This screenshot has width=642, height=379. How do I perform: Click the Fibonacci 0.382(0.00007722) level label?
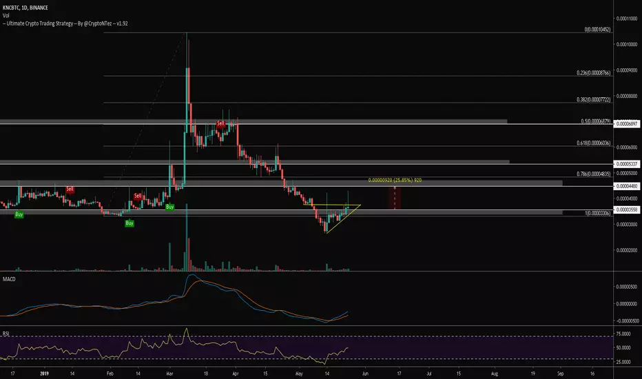pyautogui.click(x=594, y=99)
